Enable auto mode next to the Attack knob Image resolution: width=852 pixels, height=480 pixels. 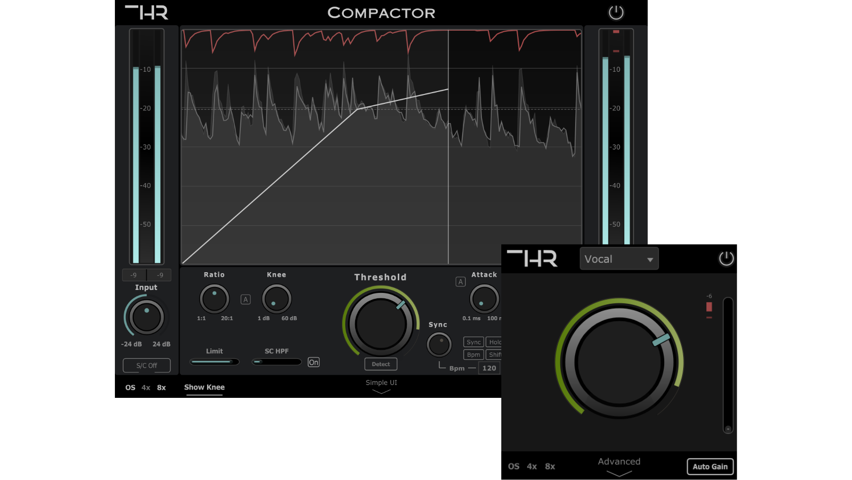click(460, 281)
